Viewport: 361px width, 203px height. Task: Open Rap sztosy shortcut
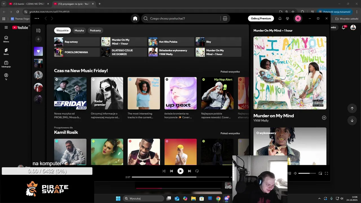77,42
